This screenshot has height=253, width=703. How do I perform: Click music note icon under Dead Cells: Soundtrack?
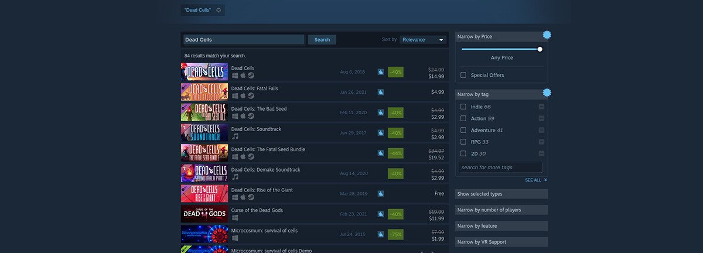(235, 136)
